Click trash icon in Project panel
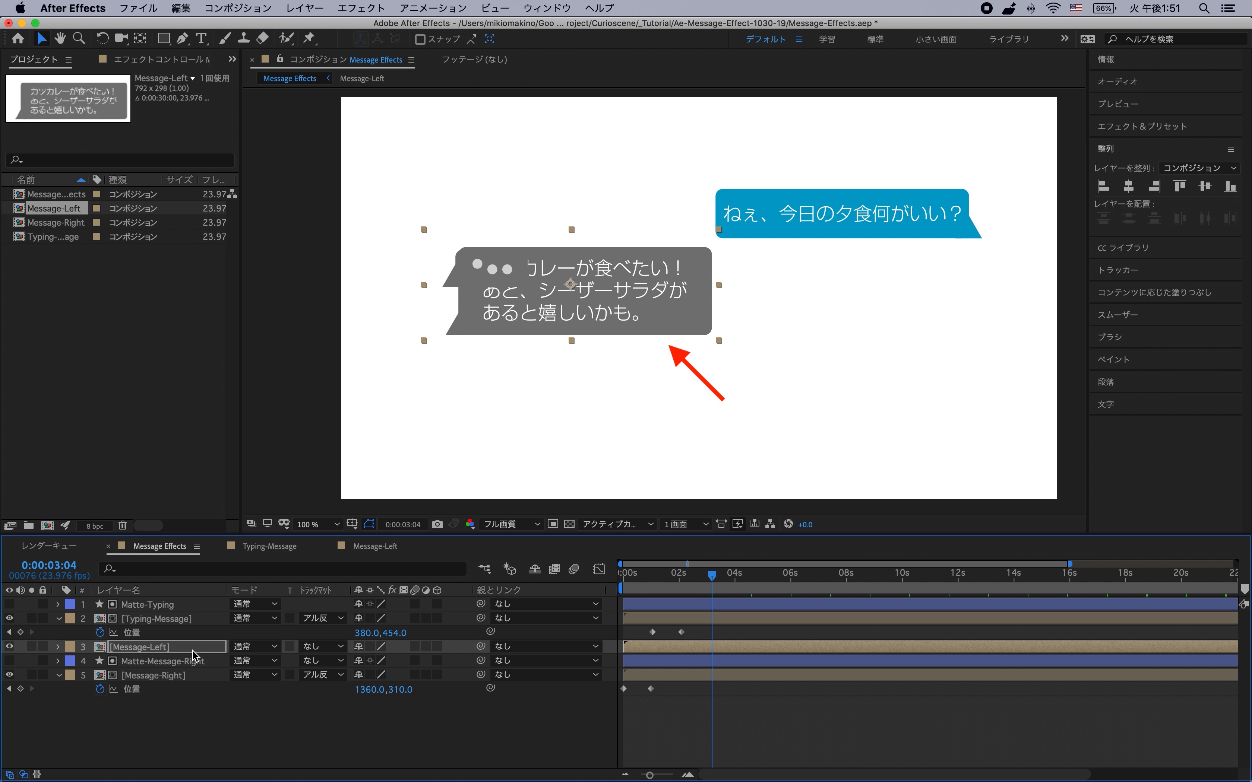1252x782 pixels. [x=123, y=525]
